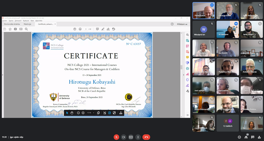Open the Úpravy menu in Acrobat
Screen dimensions: 264x141
[x=11, y=21]
